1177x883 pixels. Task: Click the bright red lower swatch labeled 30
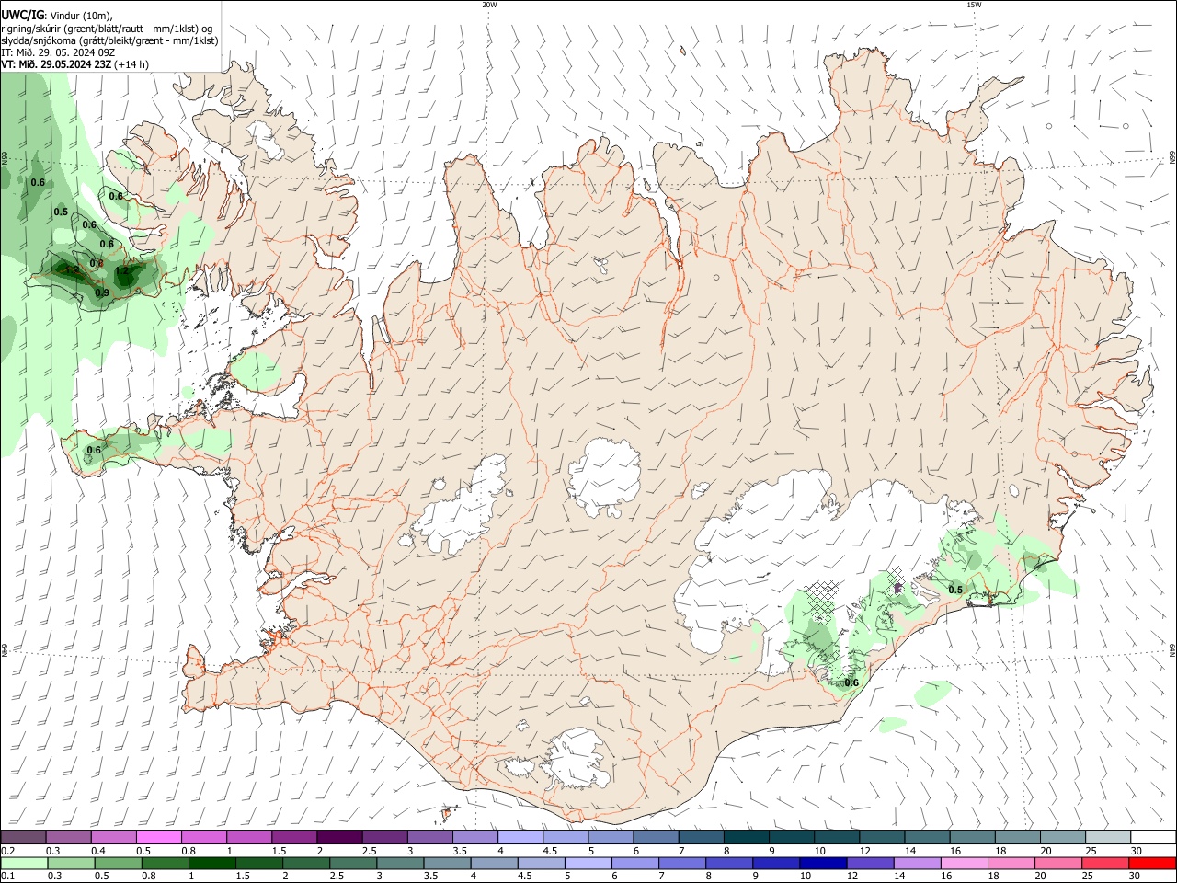pyautogui.click(x=1152, y=863)
